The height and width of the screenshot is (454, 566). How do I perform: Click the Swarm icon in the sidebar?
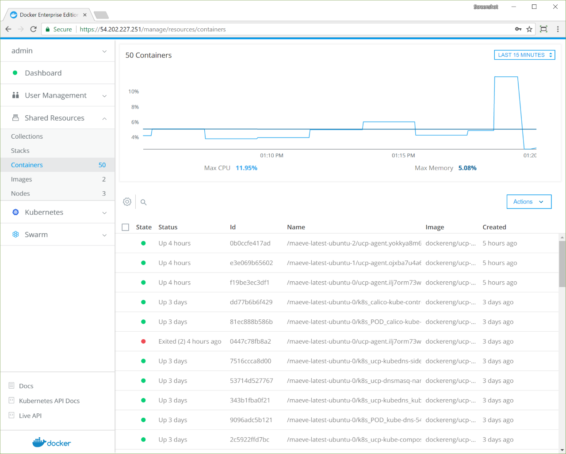tap(15, 235)
